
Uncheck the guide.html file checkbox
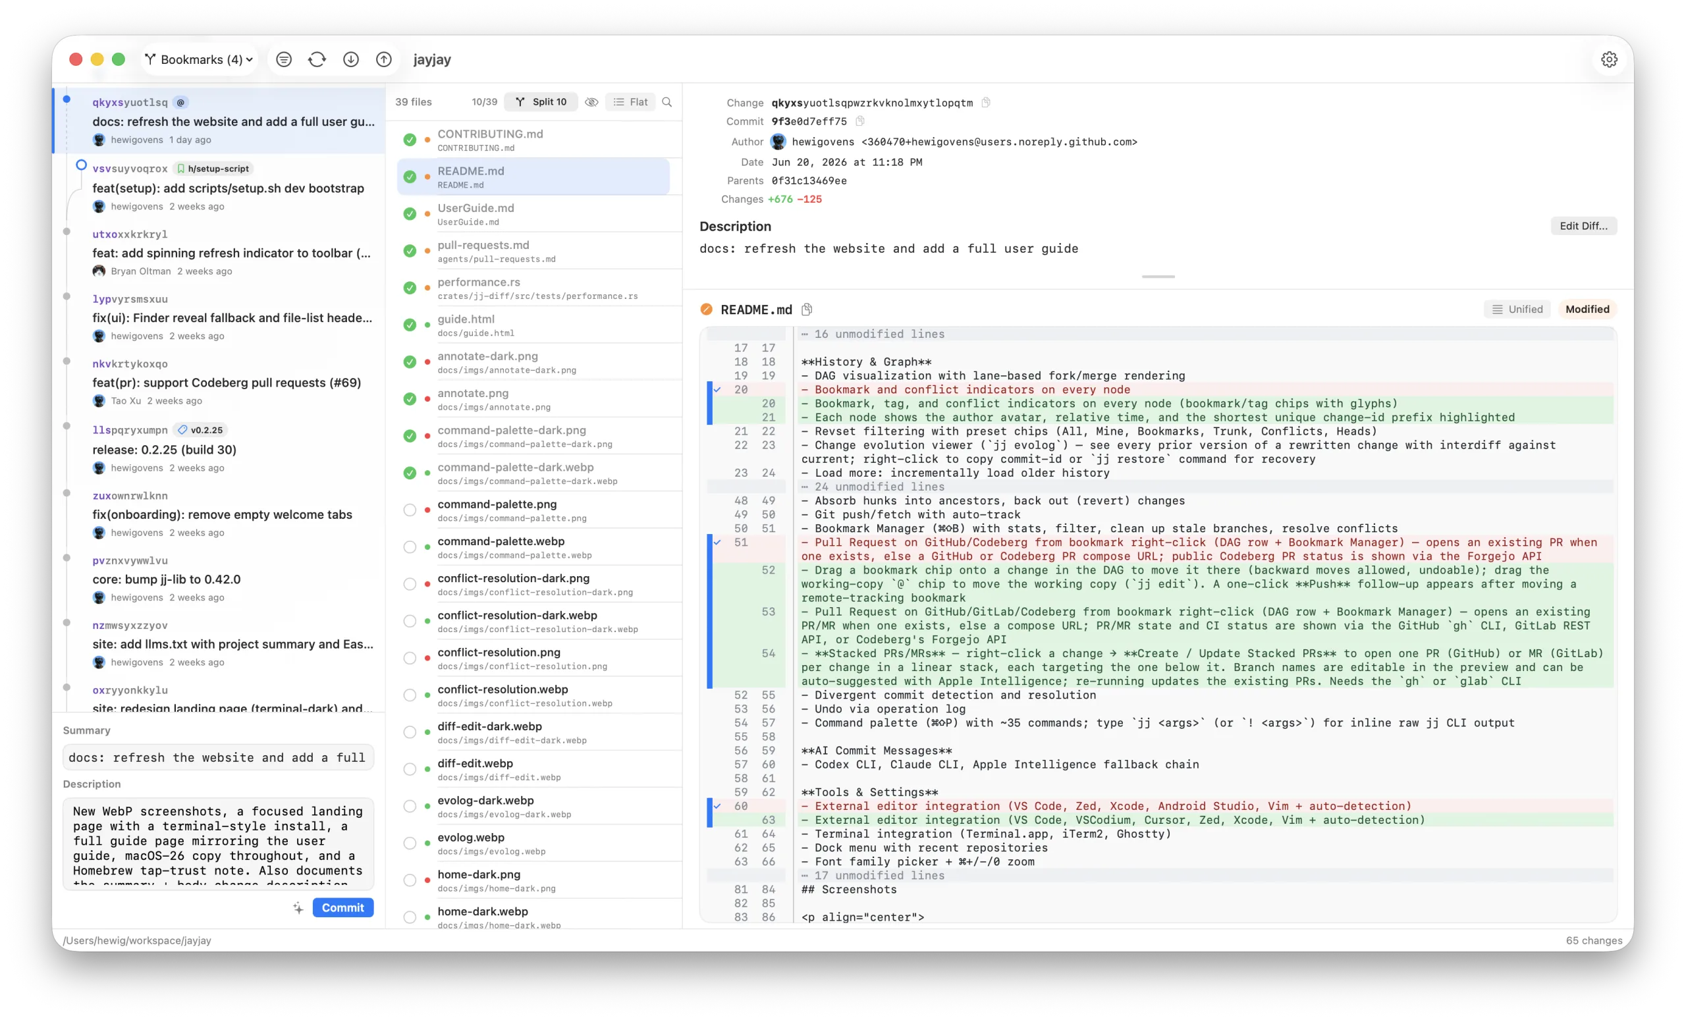pyautogui.click(x=410, y=324)
